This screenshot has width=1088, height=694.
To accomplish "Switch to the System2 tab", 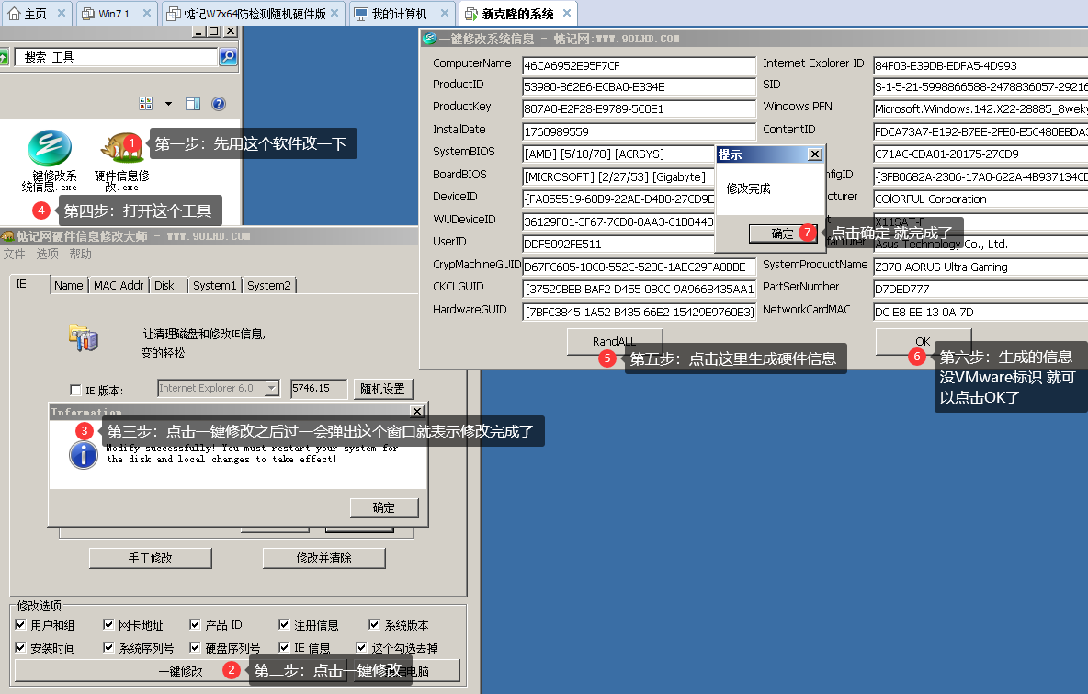I will click(269, 285).
